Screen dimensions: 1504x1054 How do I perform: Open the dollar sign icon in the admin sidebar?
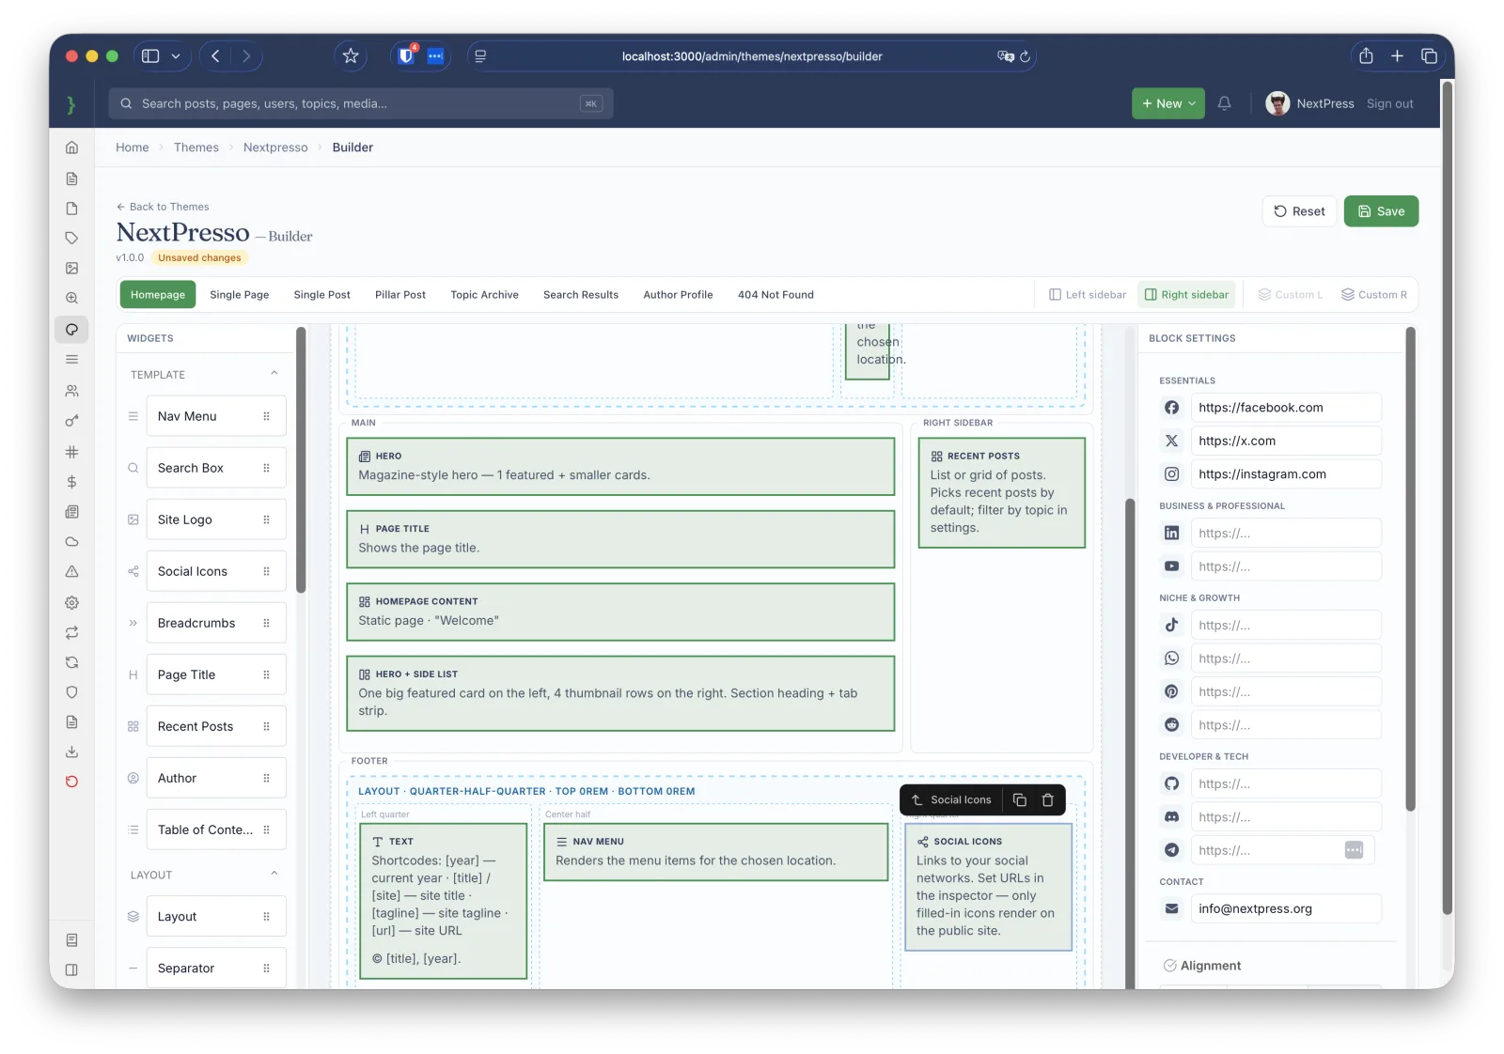pyautogui.click(x=71, y=482)
